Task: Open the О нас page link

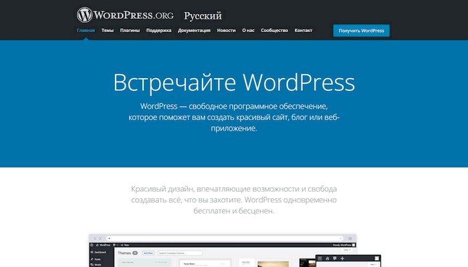Action: [x=248, y=30]
